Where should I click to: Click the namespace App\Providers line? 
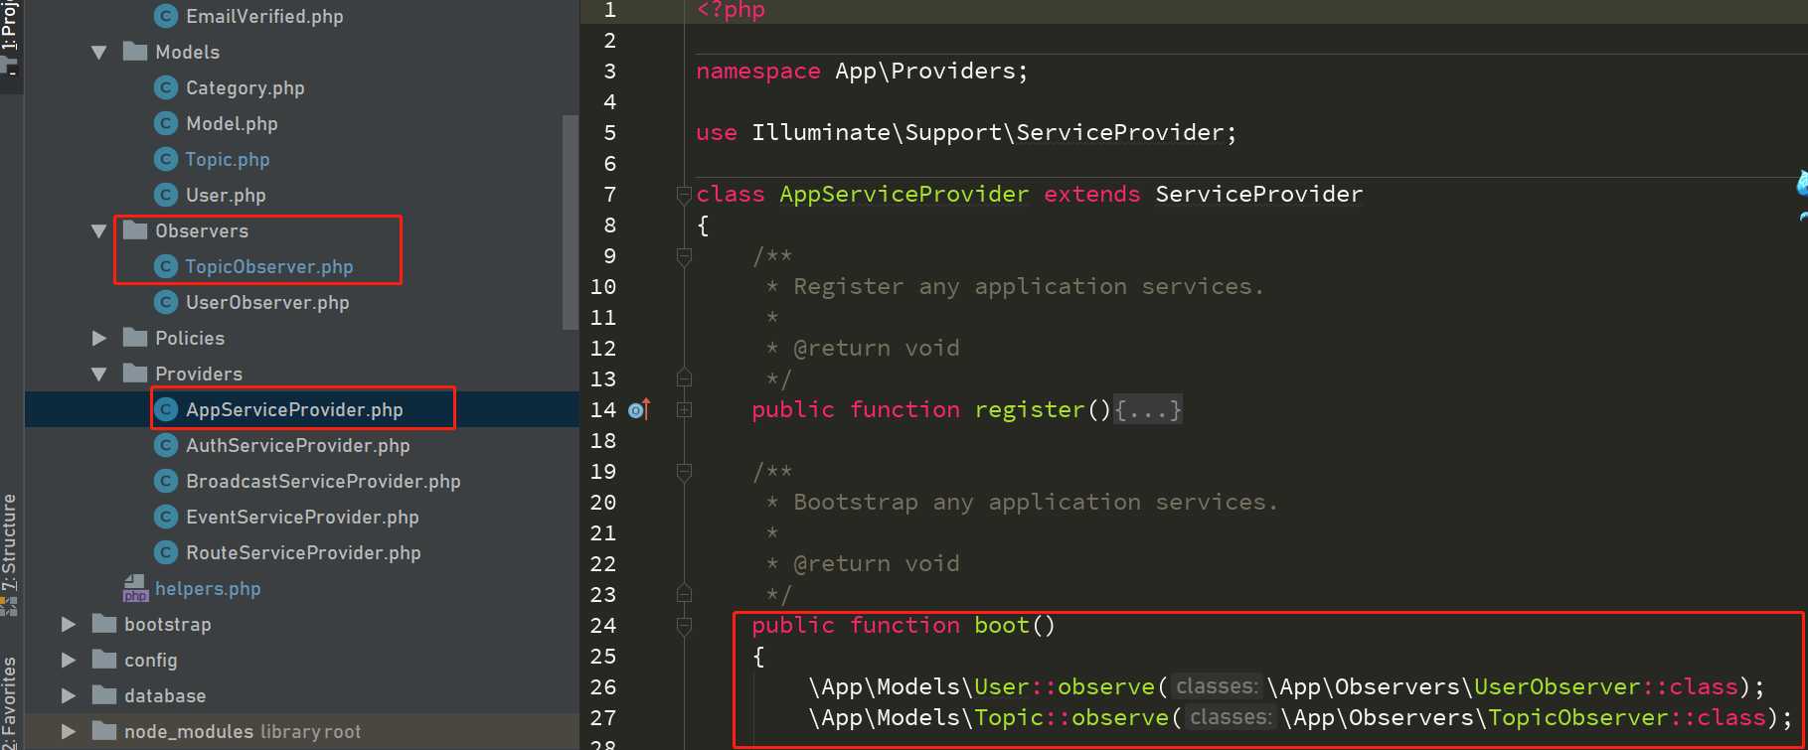(862, 71)
